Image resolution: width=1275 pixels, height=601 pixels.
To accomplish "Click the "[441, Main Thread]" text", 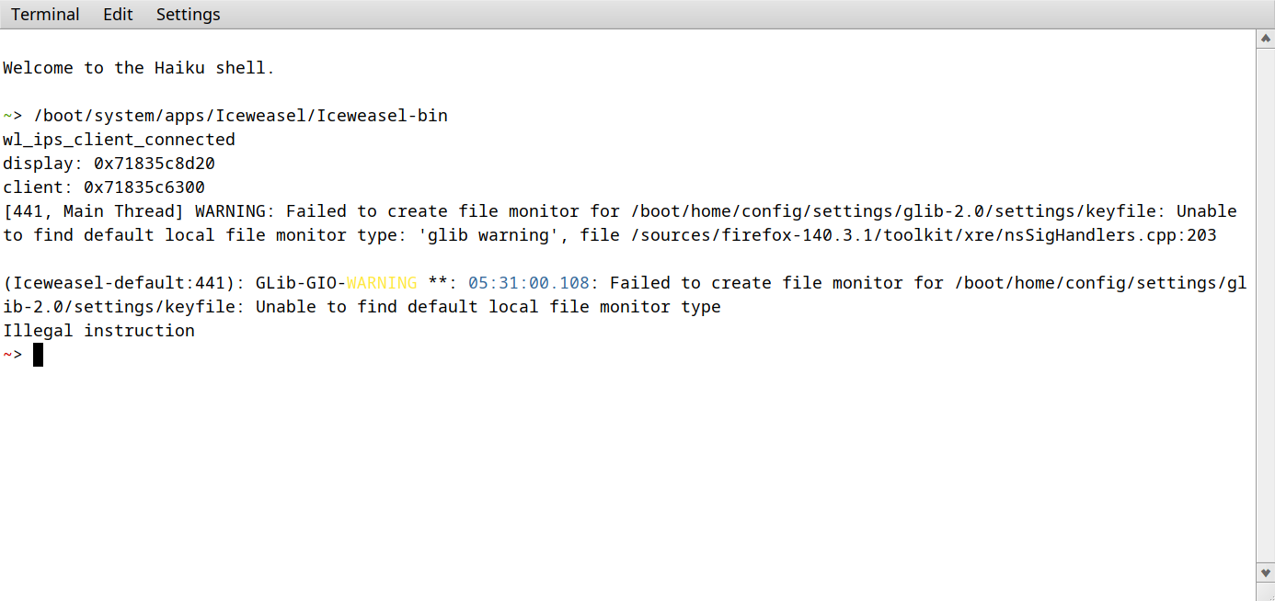I will (x=93, y=211).
